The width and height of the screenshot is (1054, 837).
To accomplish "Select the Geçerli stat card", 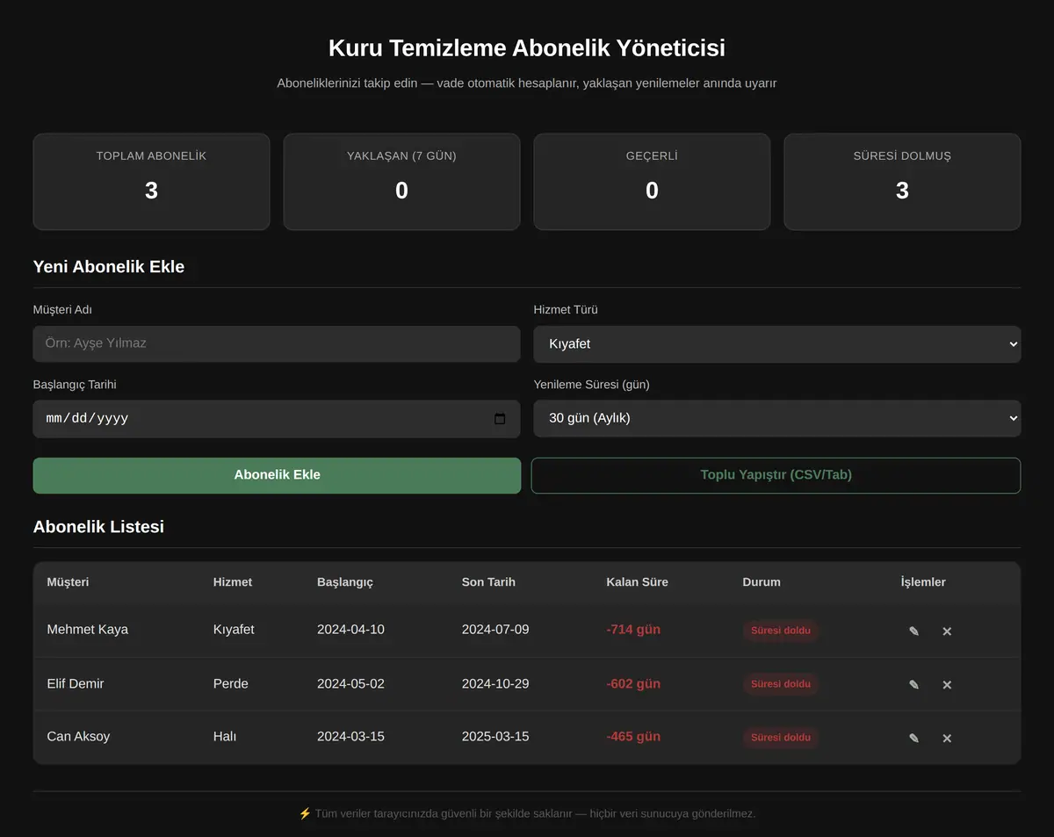I will [652, 182].
